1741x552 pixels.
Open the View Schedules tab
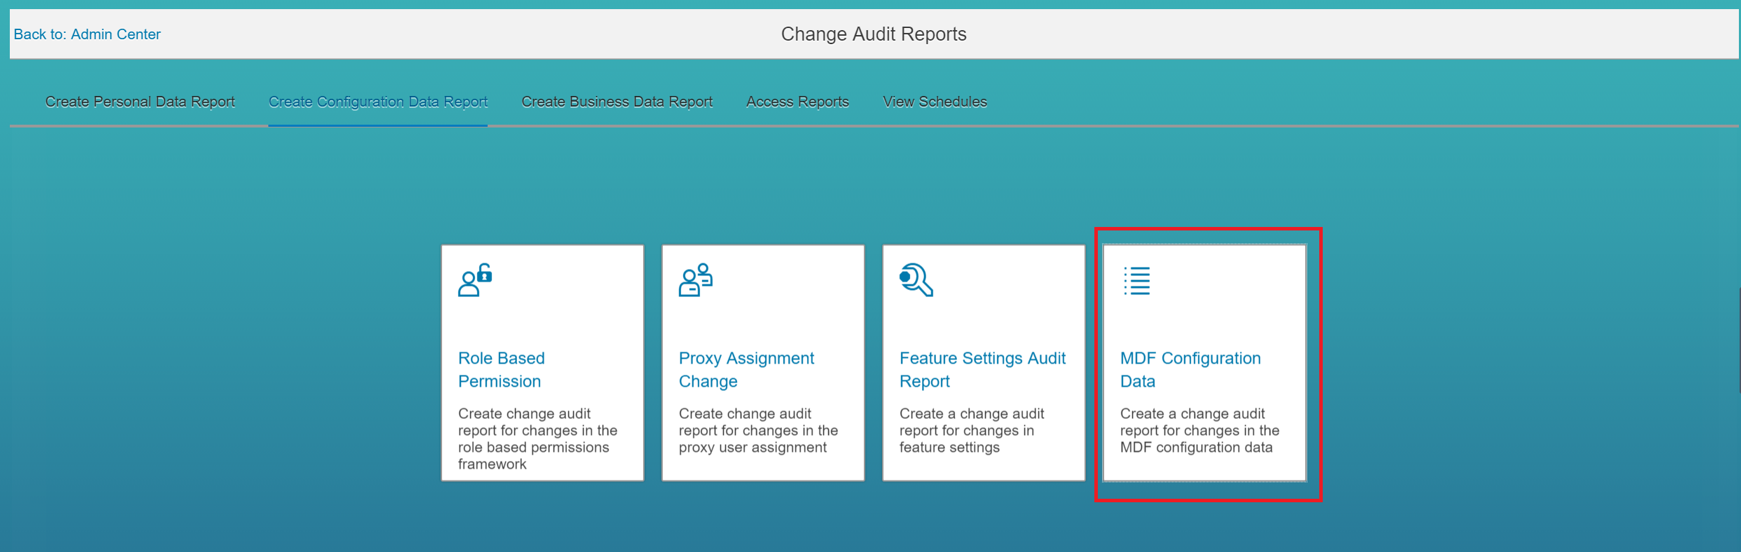[x=935, y=102]
